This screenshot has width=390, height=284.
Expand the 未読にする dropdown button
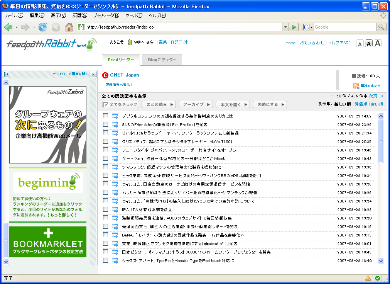(270, 105)
